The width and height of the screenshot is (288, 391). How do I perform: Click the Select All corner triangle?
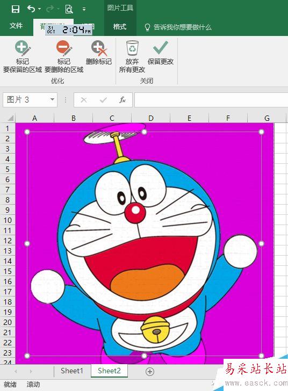click(x=10, y=118)
